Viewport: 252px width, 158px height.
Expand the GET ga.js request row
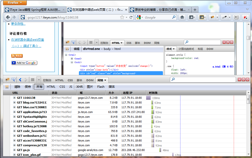[14, 150]
